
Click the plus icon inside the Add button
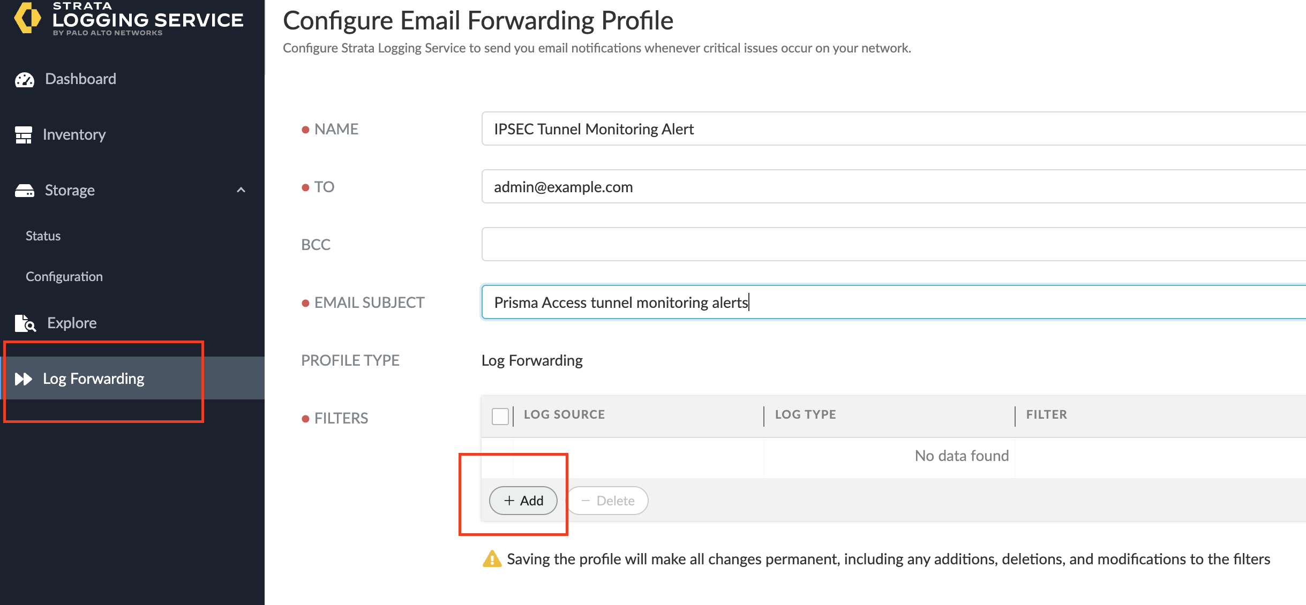[509, 500]
